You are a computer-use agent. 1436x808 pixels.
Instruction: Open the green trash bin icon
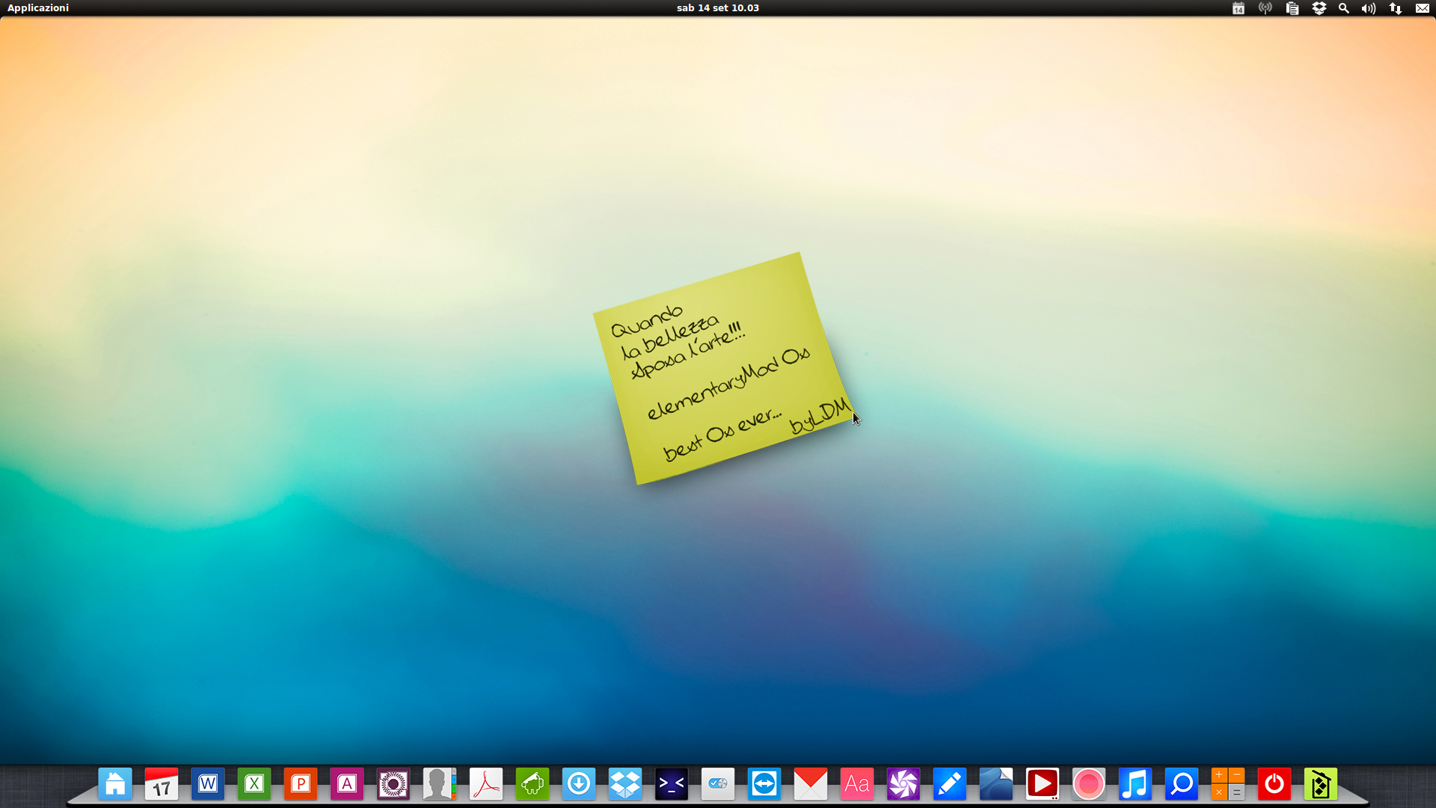coord(1321,784)
